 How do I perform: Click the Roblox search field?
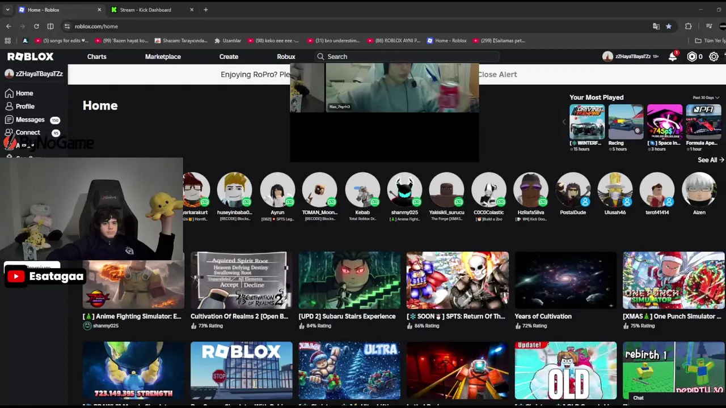coord(406,57)
